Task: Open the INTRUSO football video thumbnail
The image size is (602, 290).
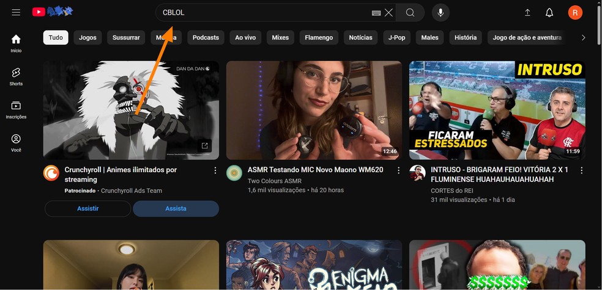Action: tap(497, 111)
